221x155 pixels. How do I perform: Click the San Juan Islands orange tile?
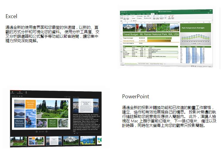pos(30,104)
